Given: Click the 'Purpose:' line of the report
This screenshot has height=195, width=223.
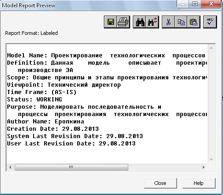Looking at the screenshot, I should [84, 107].
